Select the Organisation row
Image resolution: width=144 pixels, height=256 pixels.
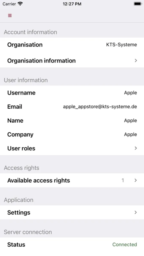click(x=72, y=45)
